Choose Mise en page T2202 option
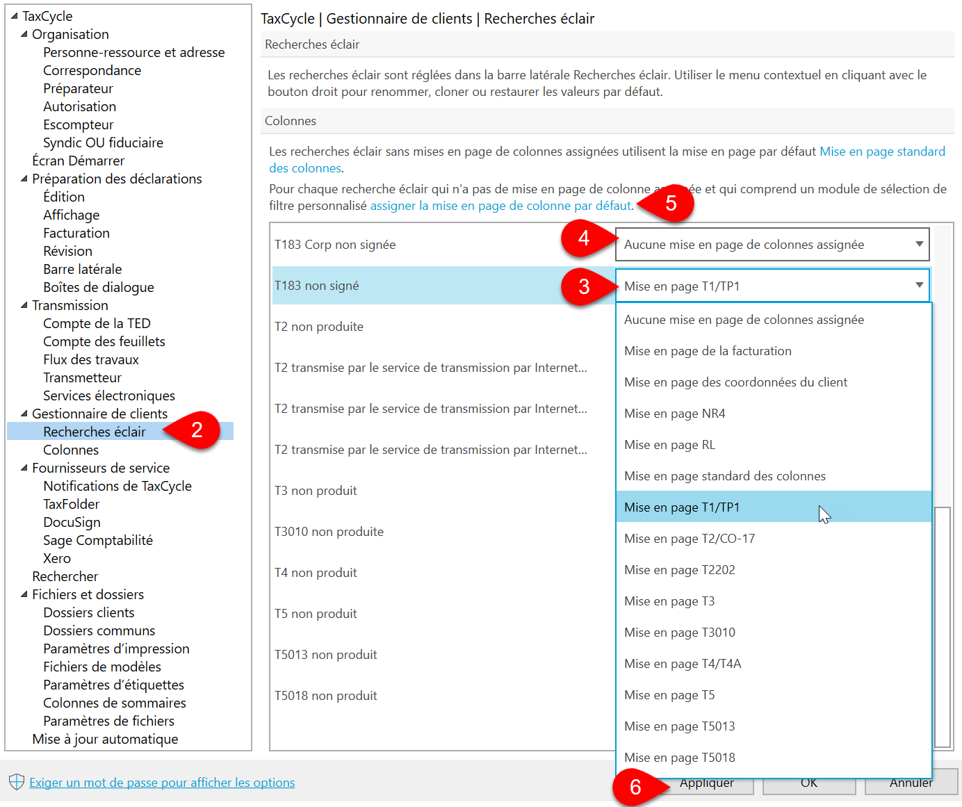This screenshot has width=962, height=807. tap(774, 569)
